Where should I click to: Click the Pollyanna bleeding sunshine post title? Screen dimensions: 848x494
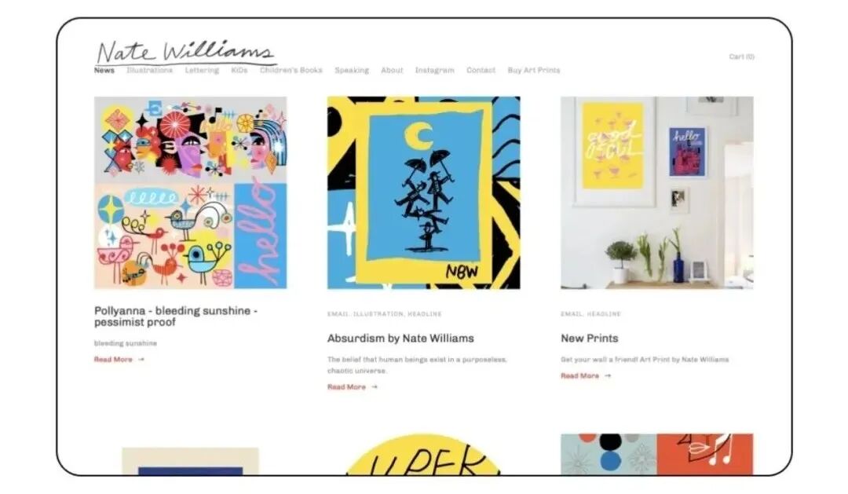click(176, 317)
